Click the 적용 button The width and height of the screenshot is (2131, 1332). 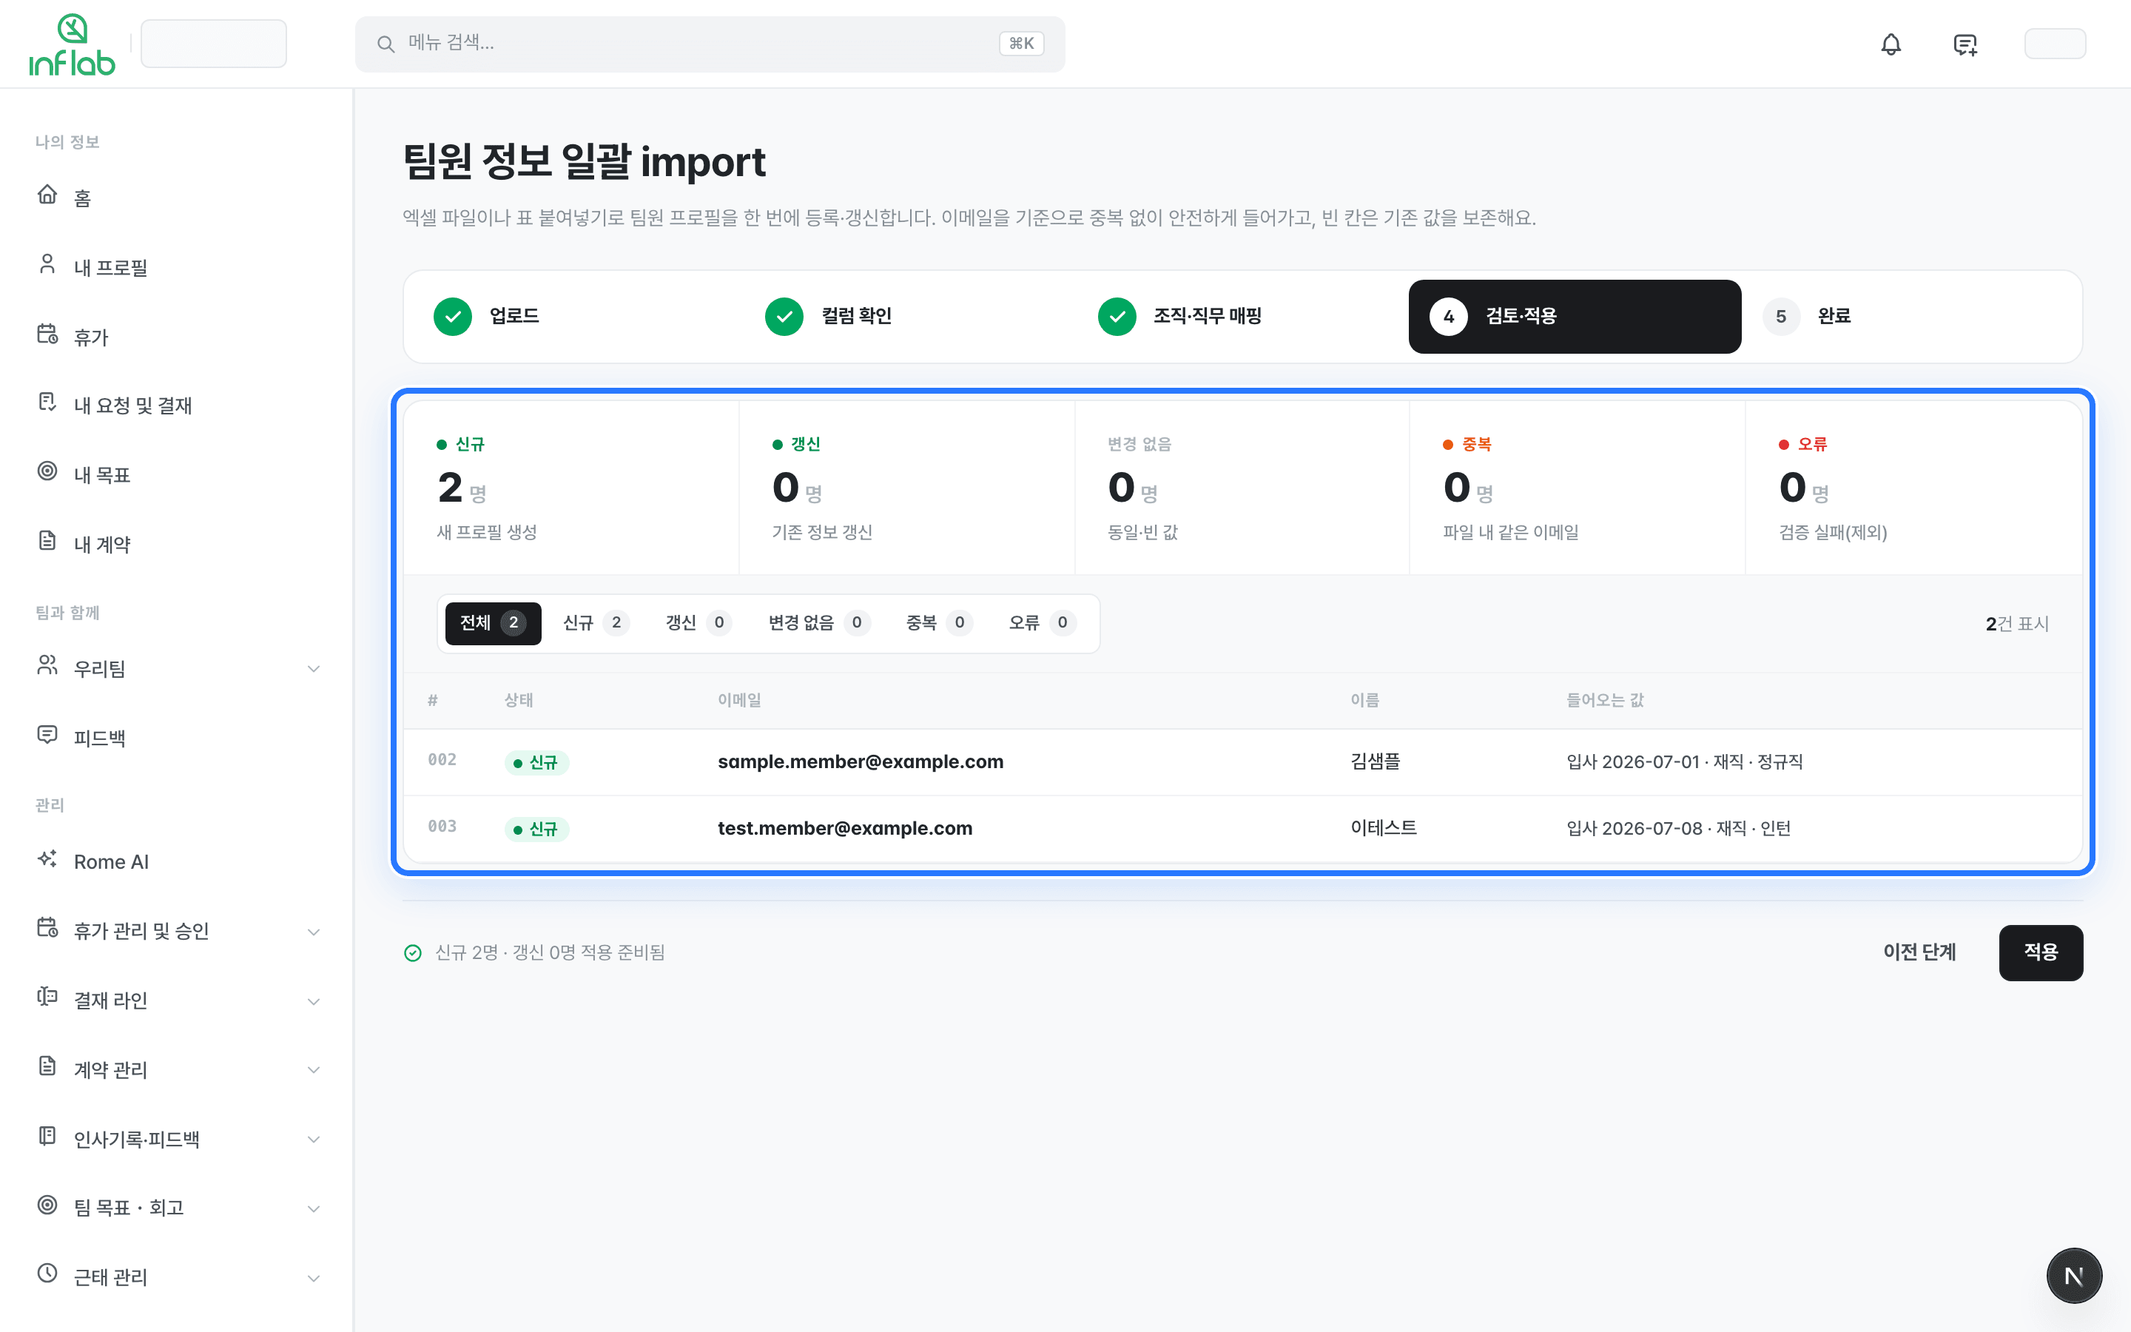(2040, 952)
